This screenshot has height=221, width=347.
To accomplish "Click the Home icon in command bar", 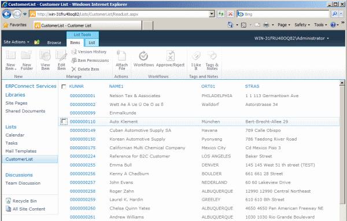I will tap(231, 25).
